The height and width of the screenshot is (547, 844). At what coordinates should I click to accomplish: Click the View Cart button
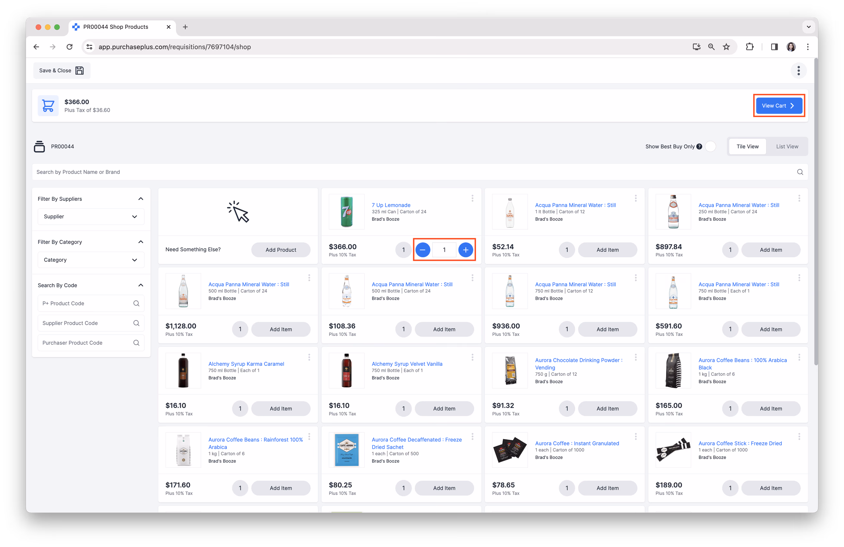click(x=779, y=106)
